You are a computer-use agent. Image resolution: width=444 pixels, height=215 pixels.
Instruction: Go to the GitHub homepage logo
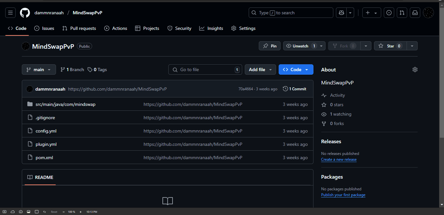coord(25,13)
